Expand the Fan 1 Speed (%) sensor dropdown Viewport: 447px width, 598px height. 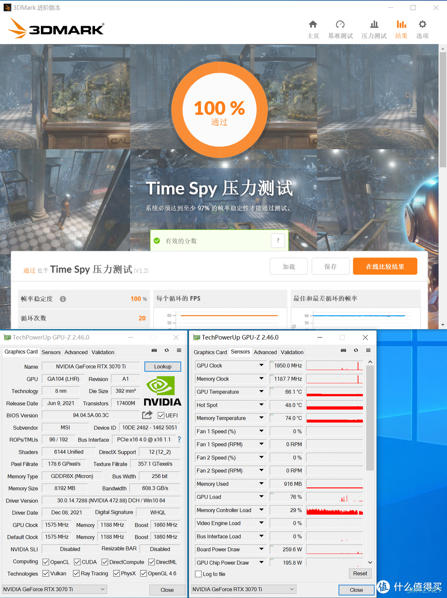click(x=262, y=431)
